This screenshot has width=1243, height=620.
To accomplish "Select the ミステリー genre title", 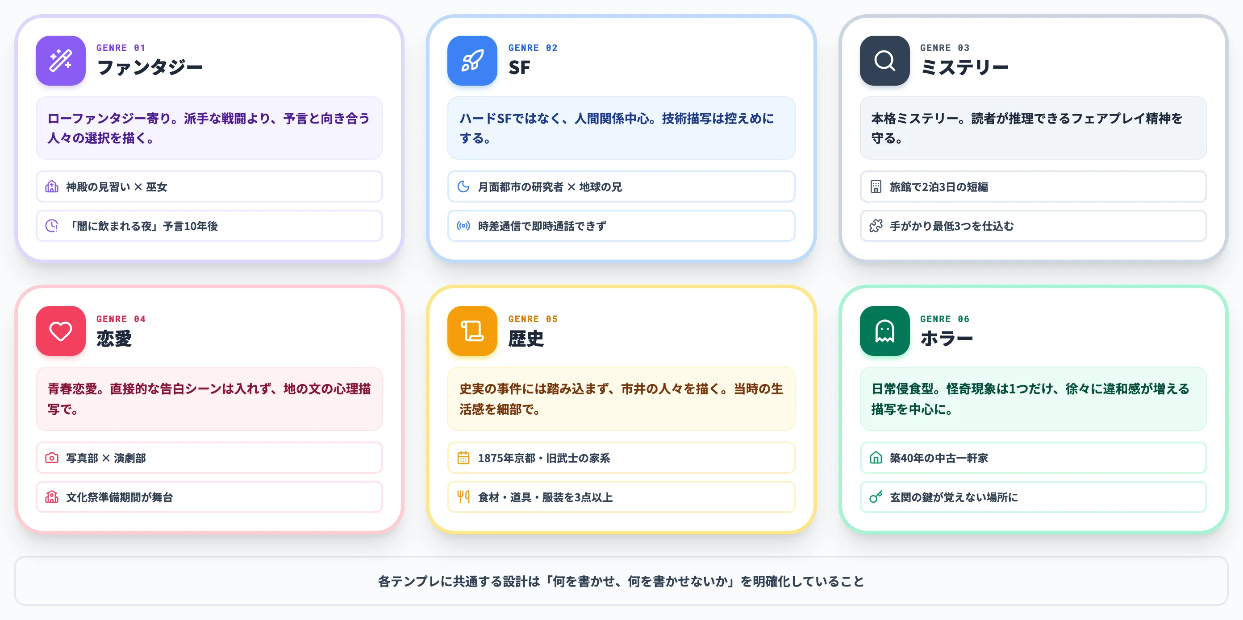I will (x=964, y=67).
